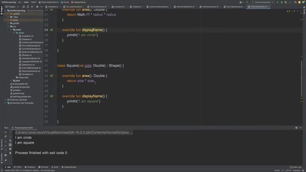Open the Problems tool window
Viewport: 306px width, 172px height.
30,167
